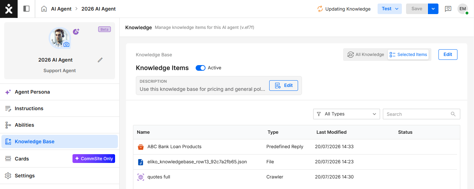
Task: Click the search magnifier icon
Action: point(453,114)
